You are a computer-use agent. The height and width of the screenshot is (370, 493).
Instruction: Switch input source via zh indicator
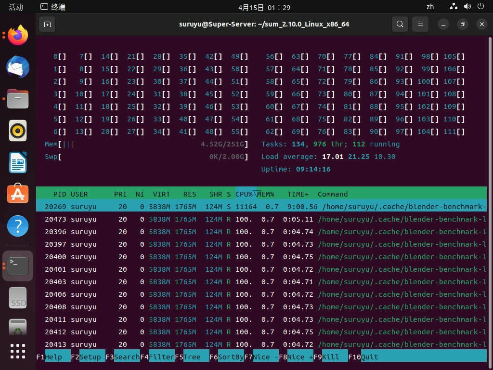click(x=430, y=7)
